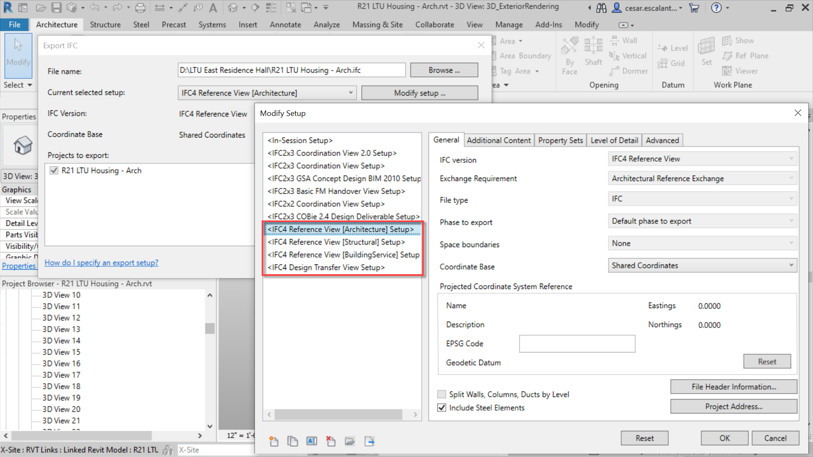
Task: Click the Modify arrow tool in ribbon
Action: (18, 55)
